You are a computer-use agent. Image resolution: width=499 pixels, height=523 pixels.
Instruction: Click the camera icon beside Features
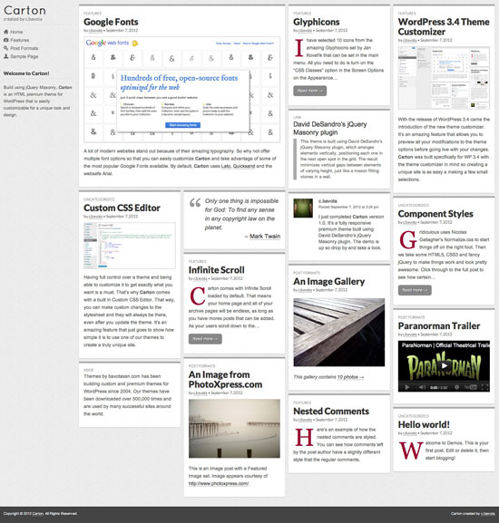click(x=6, y=40)
